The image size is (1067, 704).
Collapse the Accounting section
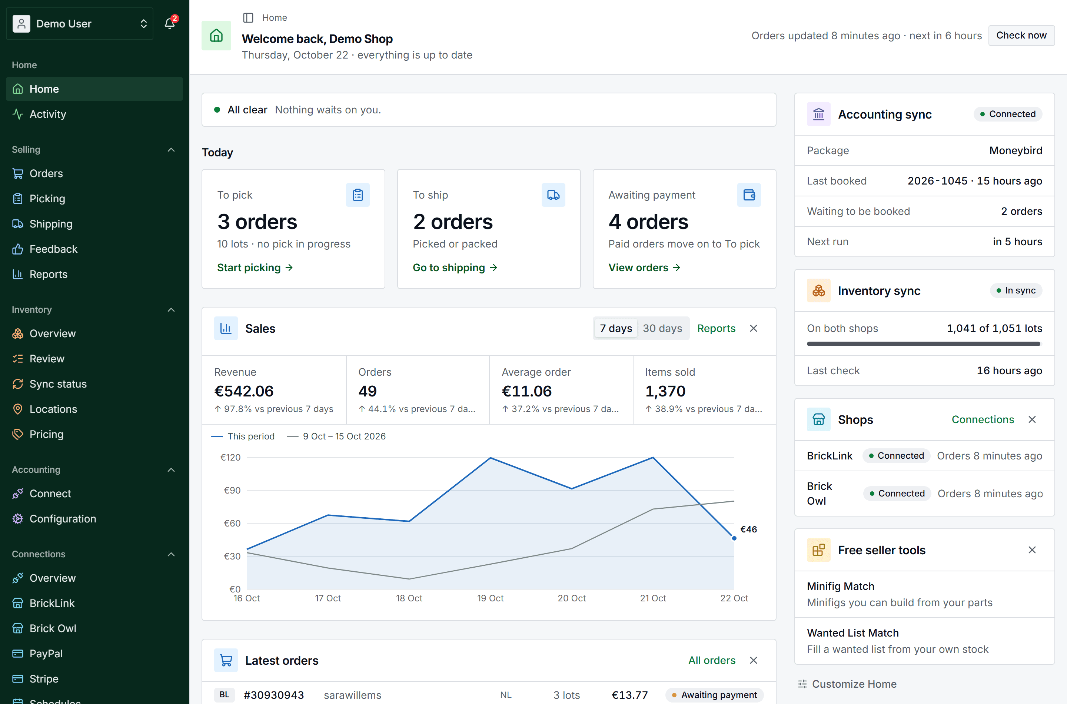[171, 469]
